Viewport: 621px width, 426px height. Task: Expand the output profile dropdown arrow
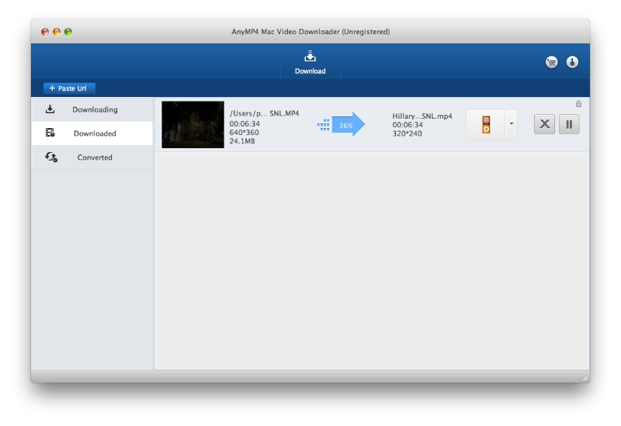[512, 124]
